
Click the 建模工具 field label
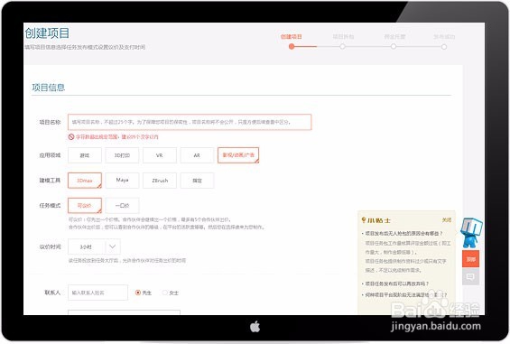pyautogui.click(x=50, y=181)
